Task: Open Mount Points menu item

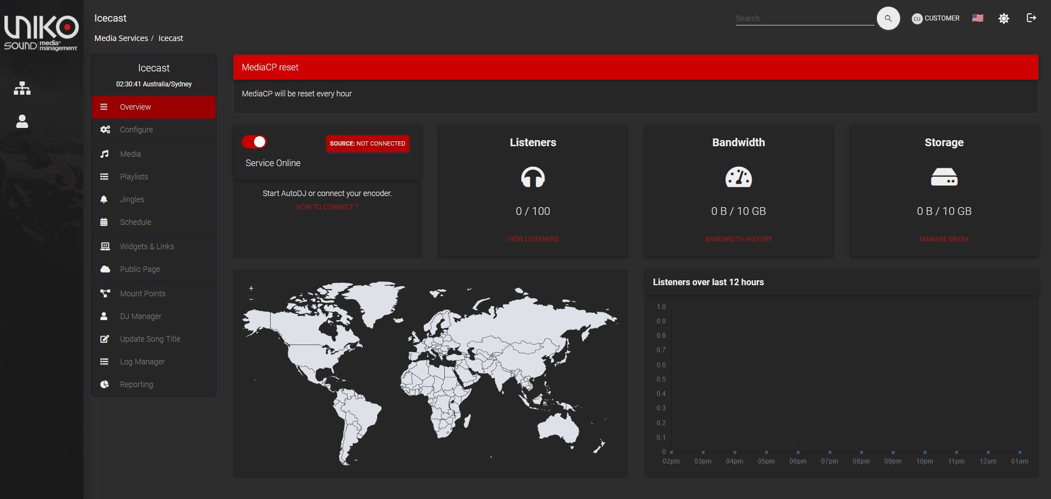Action: pos(154,294)
